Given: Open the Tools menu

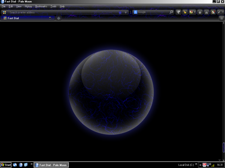Looking at the screenshot, I should tap(53, 6).
